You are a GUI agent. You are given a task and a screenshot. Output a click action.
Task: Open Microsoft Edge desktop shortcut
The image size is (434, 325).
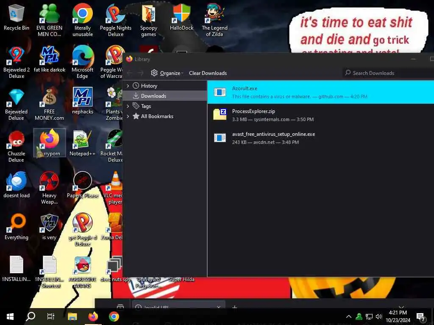click(83, 62)
